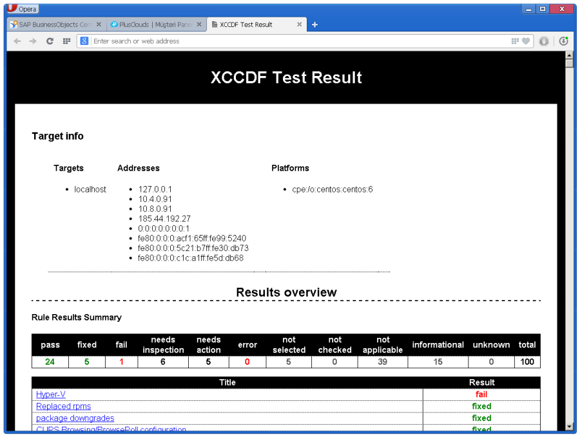Click the needs inspection count 6
Image resolution: width=580 pixels, height=437 pixels.
pos(163,362)
